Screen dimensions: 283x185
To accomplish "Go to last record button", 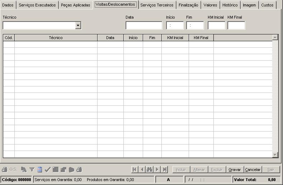I will click(x=164, y=170).
